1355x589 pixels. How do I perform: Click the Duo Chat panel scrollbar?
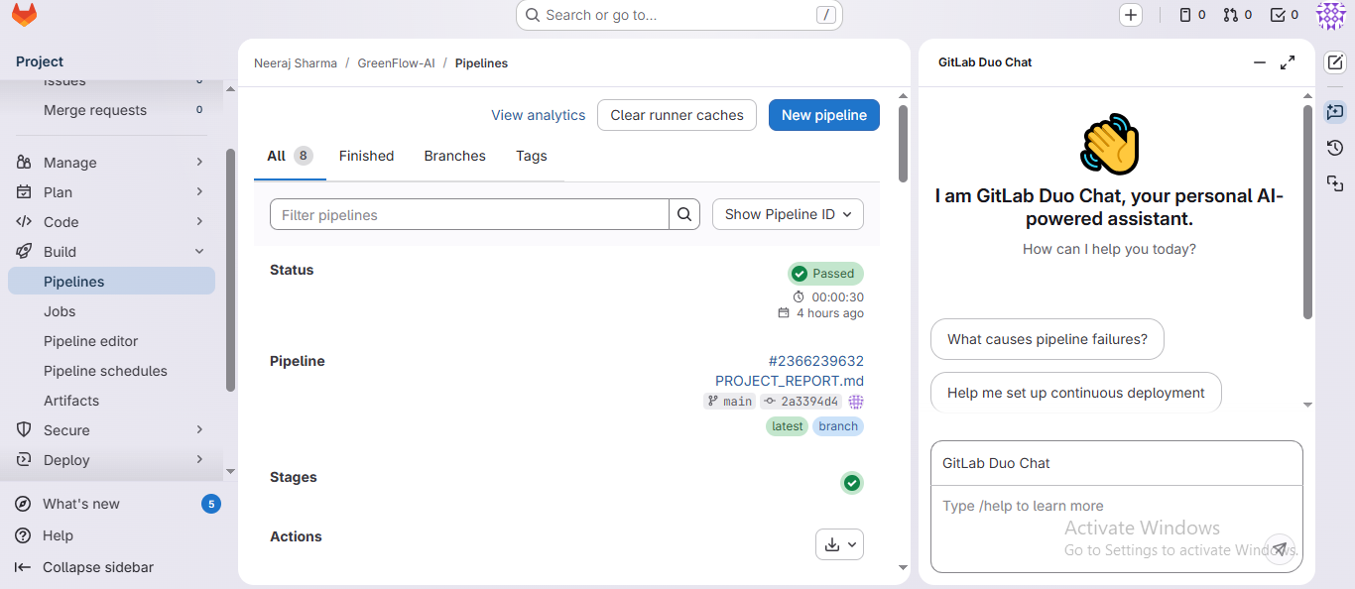click(x=1307, y=213)
